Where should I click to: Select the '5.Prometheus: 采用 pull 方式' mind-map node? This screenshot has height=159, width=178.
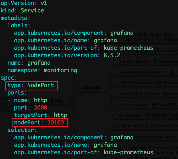pyautogui.click(x=148, y=105)
